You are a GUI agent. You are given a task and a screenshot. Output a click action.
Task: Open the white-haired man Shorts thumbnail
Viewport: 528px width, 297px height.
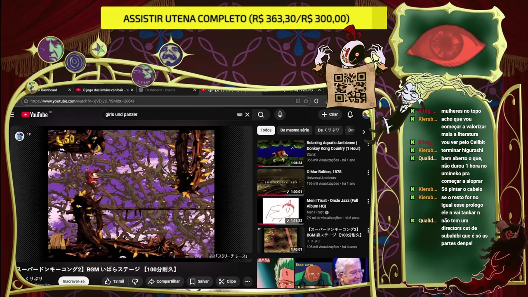[350, 273]
